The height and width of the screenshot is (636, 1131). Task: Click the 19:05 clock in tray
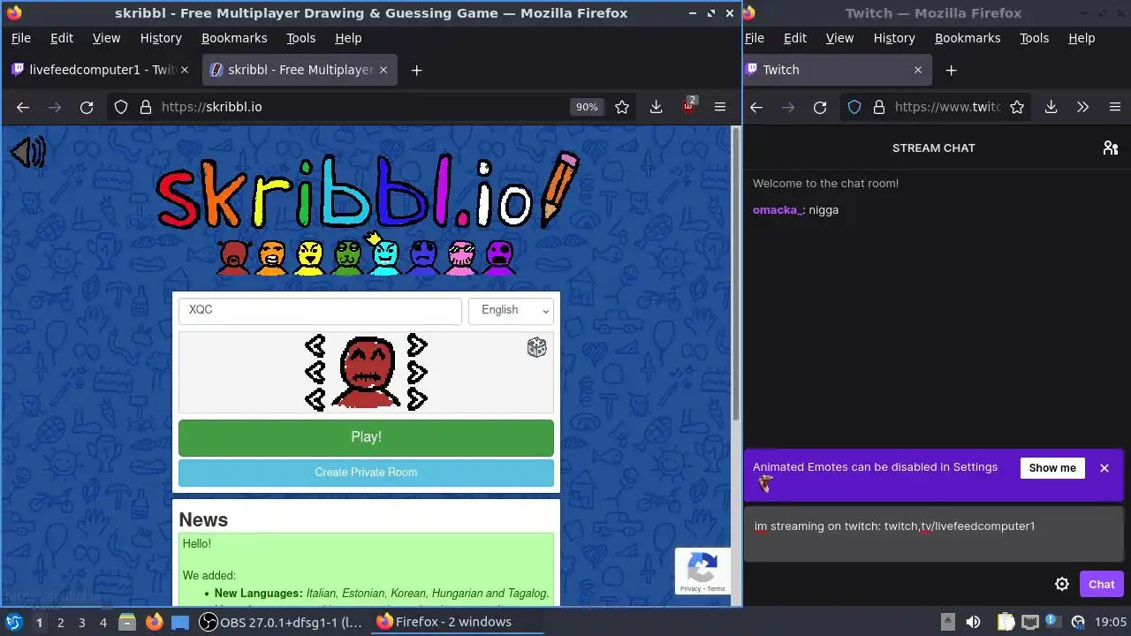tap(1111, 622)
